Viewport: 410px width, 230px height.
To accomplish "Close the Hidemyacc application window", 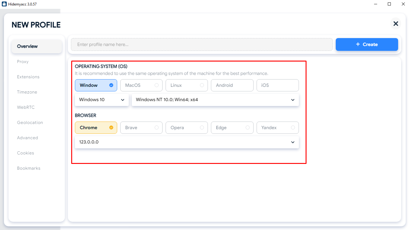I will point(403,4).
